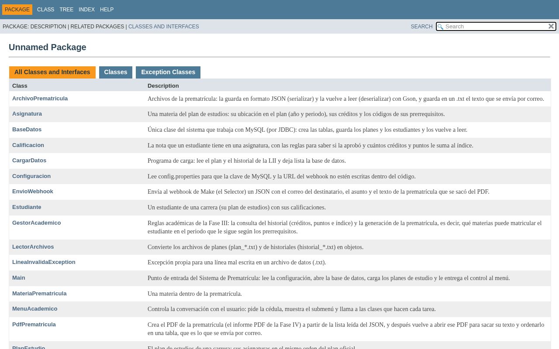Open the ArchivoPrematricula class link
Viewport: 559px width, 349px height.
(x=40, y=99)
